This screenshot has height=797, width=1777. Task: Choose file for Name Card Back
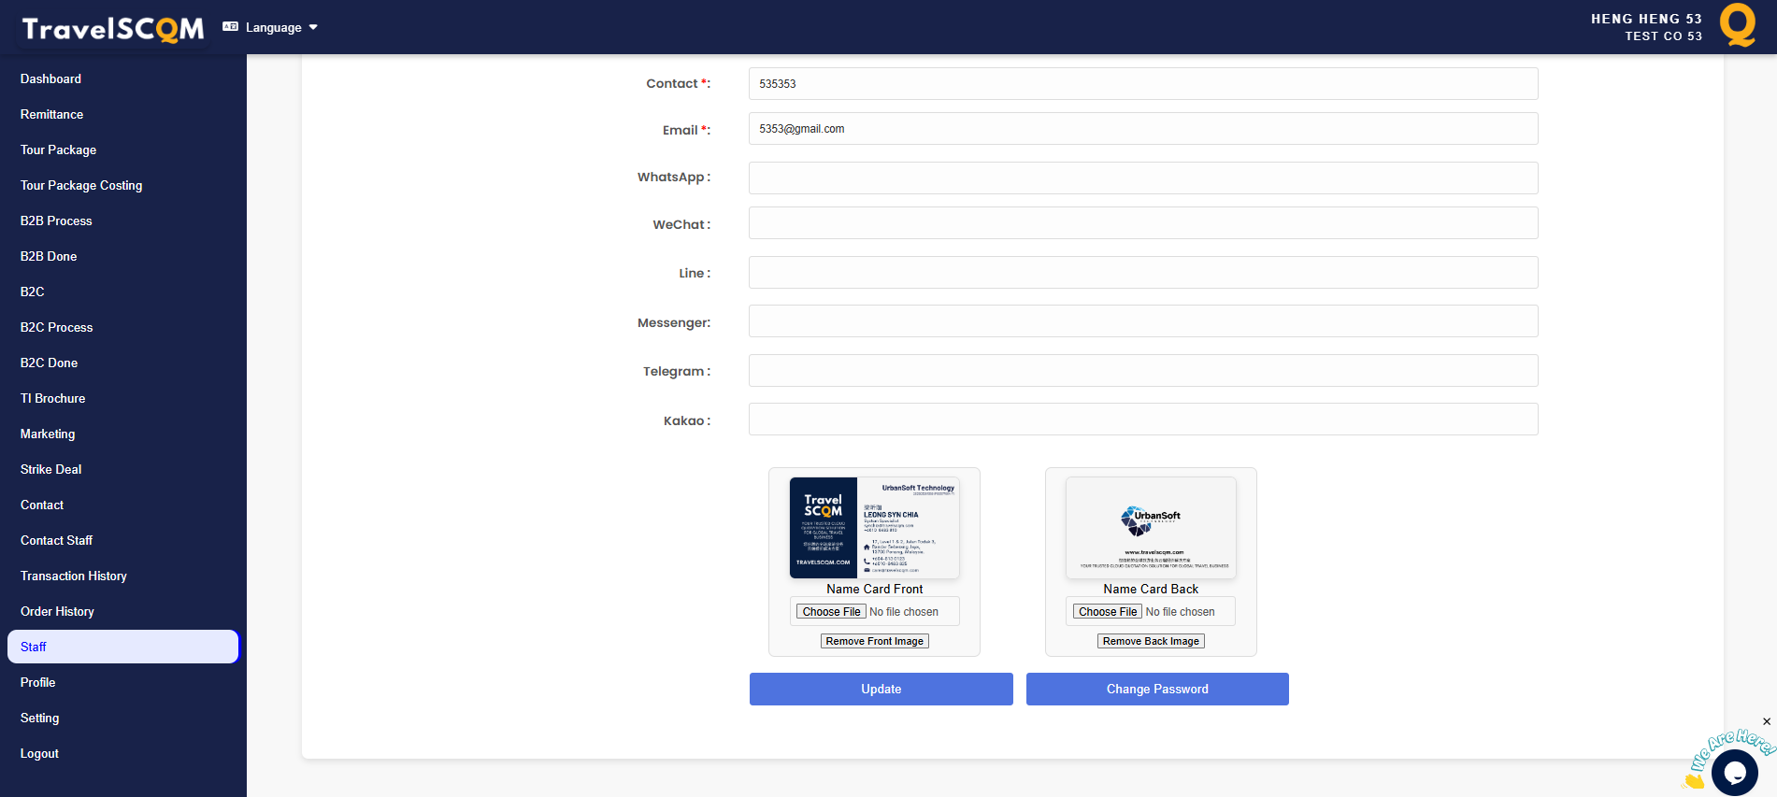click(1108, 612)
